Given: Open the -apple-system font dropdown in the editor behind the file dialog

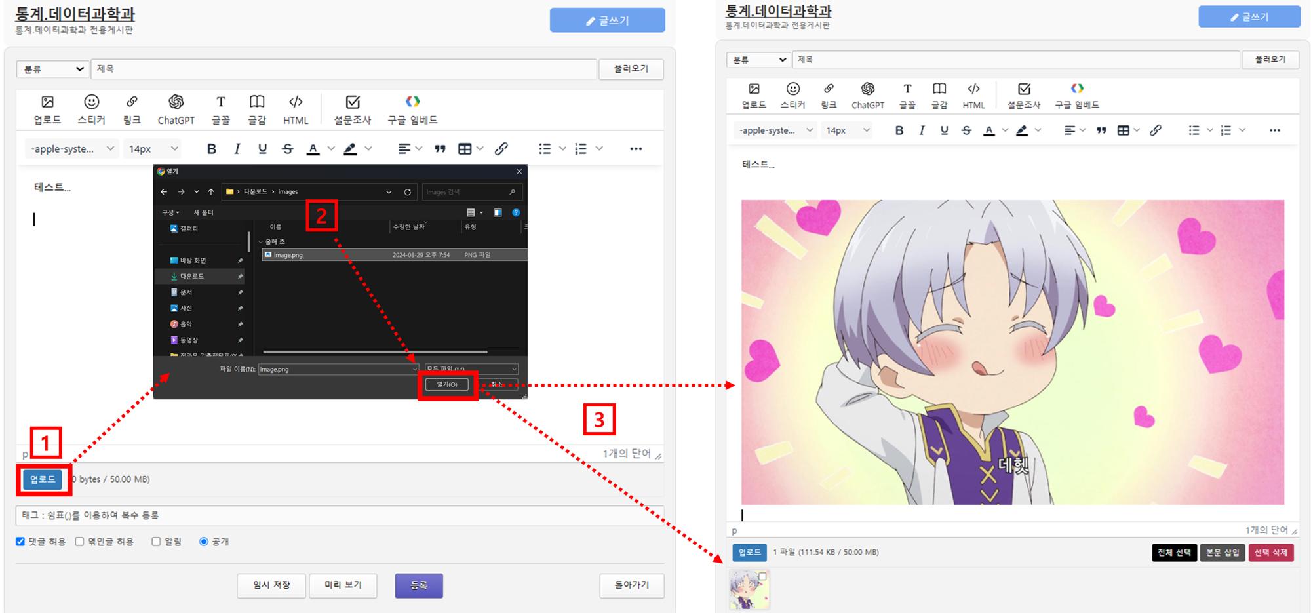Looking at the screenshot, I should [x=72, y=149].
